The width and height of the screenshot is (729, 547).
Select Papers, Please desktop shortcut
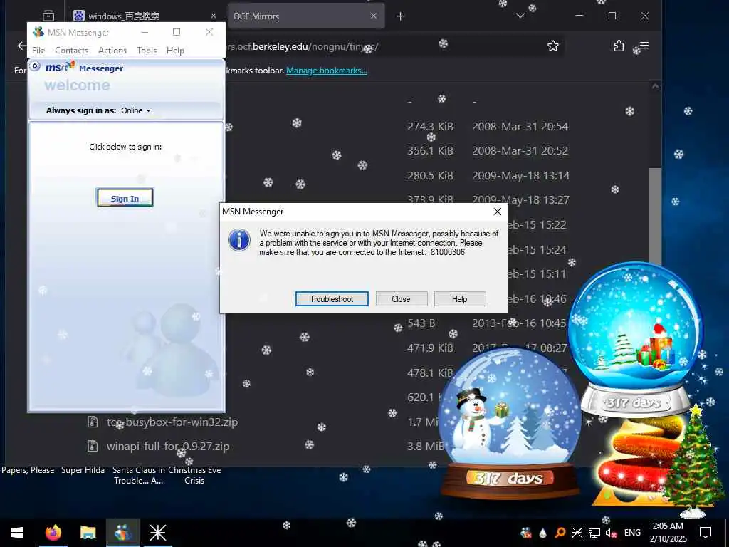tap(28, 470)
